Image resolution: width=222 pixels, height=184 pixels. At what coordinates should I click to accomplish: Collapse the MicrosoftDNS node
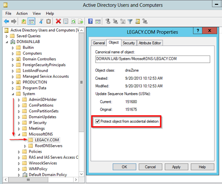click(19, 135)
